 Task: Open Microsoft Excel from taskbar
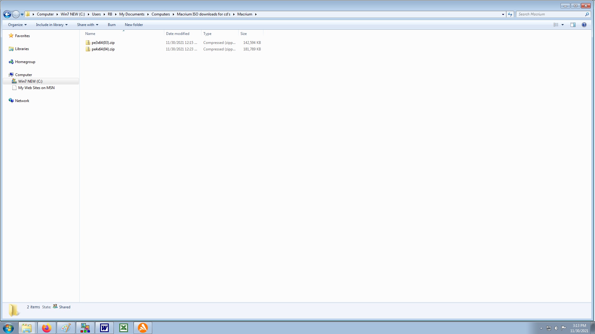[124, 328]
